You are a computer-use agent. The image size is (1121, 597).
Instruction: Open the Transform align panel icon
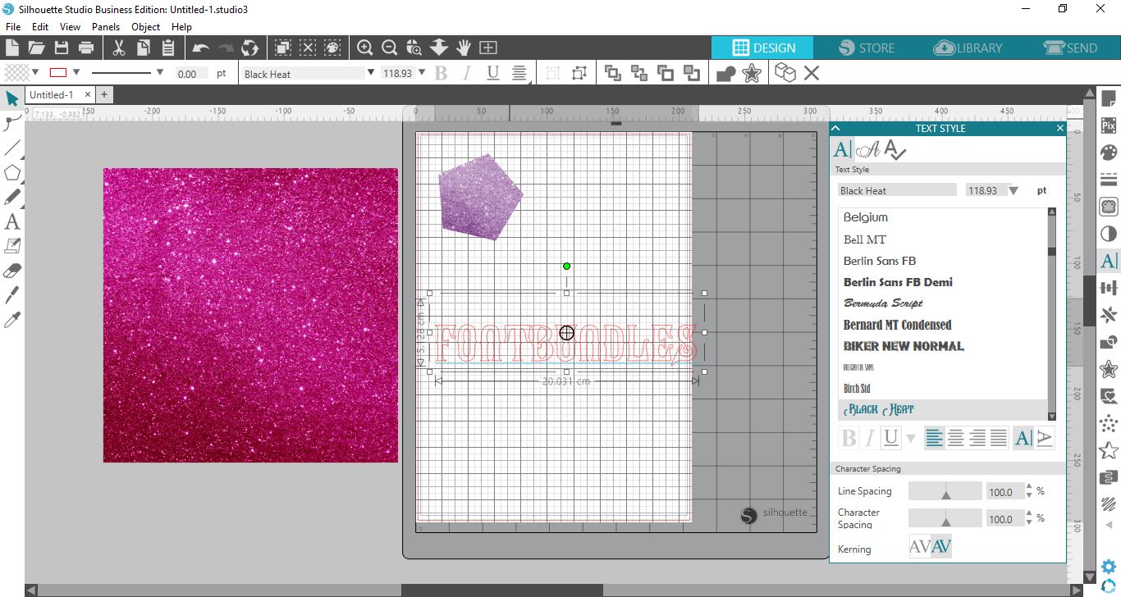[1109, 288]
